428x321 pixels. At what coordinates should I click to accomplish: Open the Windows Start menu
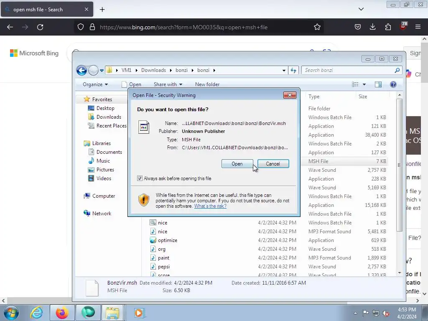coord(11,313)
